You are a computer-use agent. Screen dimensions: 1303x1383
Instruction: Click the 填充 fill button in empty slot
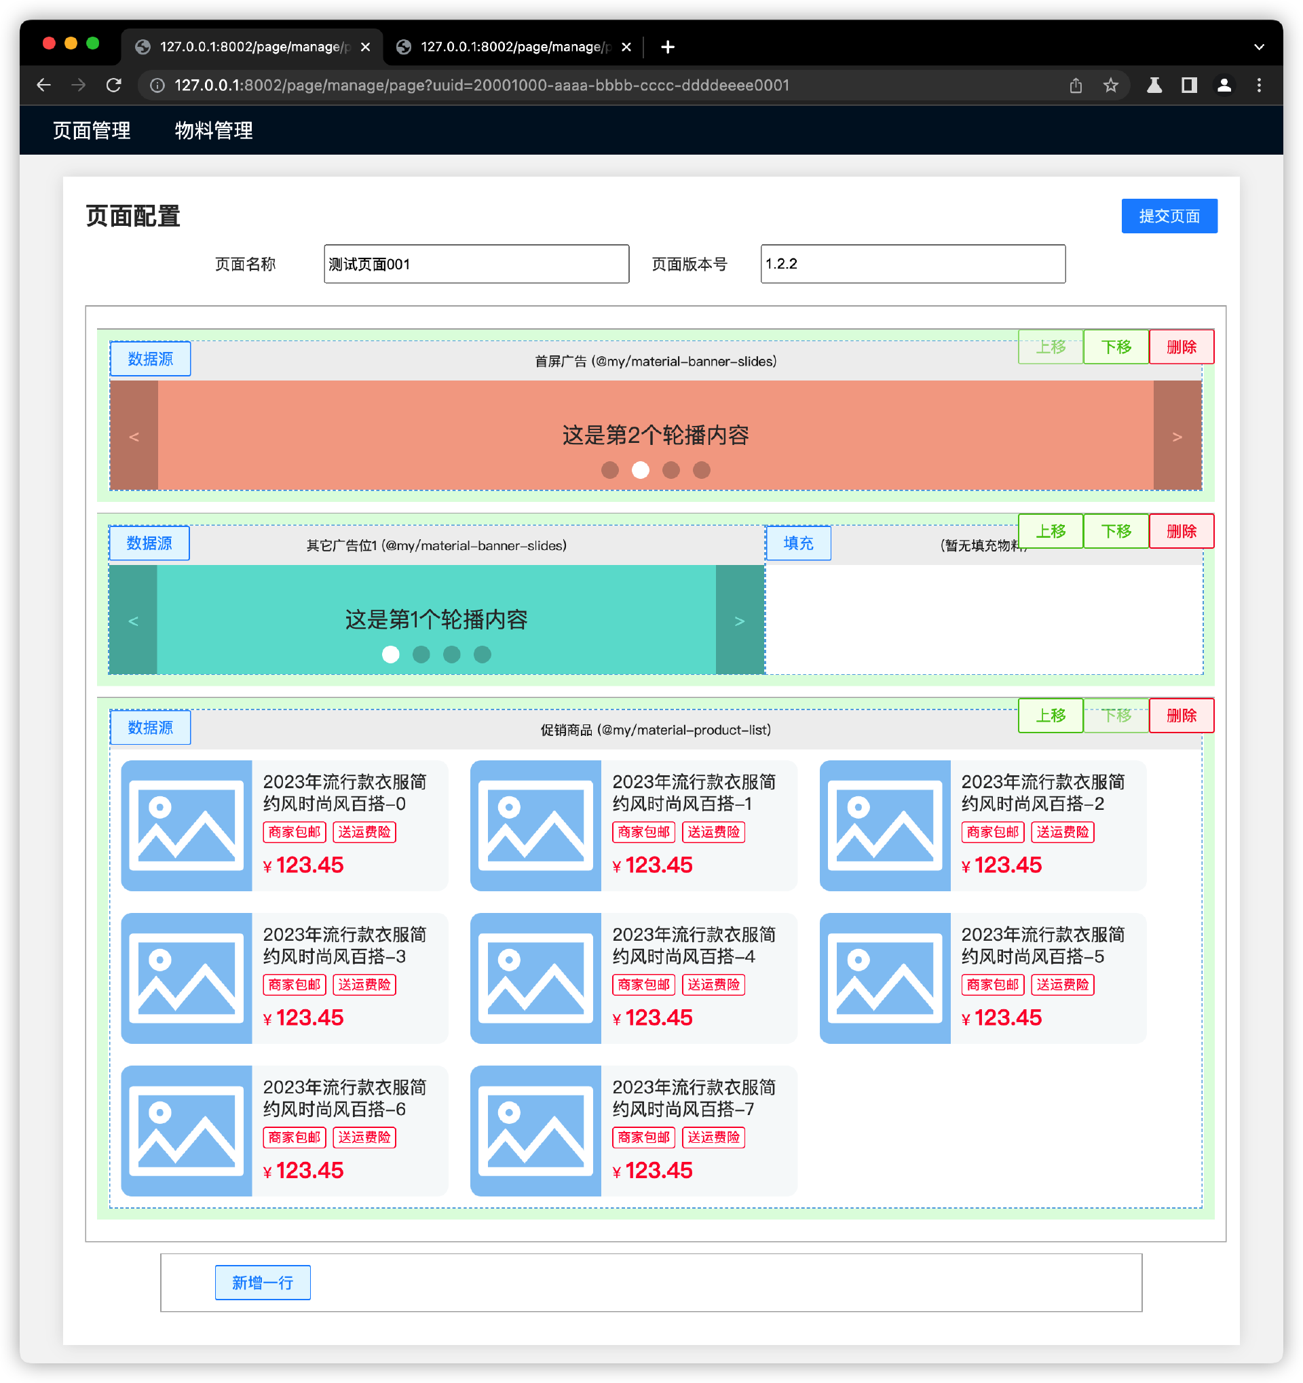(797, 543)
